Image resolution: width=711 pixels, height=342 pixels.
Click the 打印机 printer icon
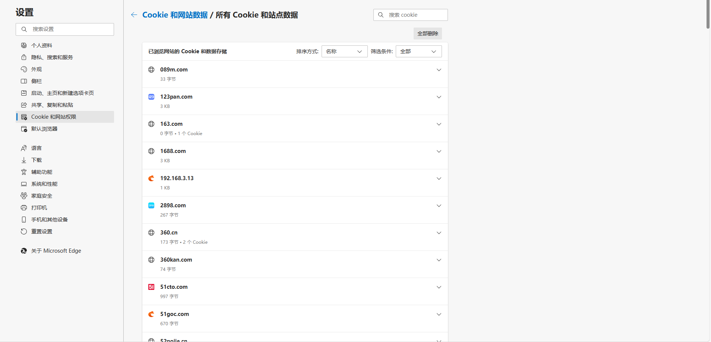pyautogui.click(x=24, y=208)
